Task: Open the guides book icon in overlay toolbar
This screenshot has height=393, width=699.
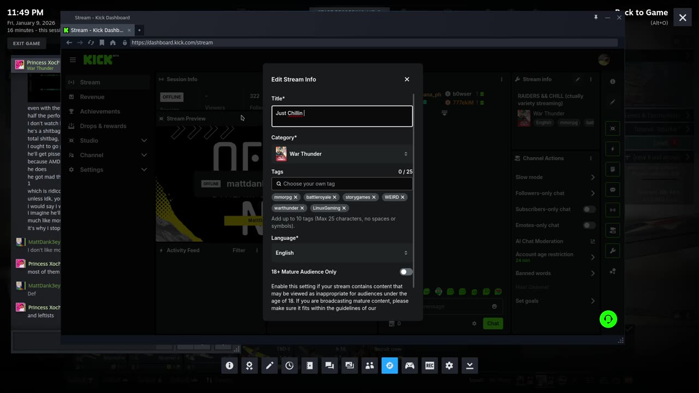Action: tap(310, 366)
